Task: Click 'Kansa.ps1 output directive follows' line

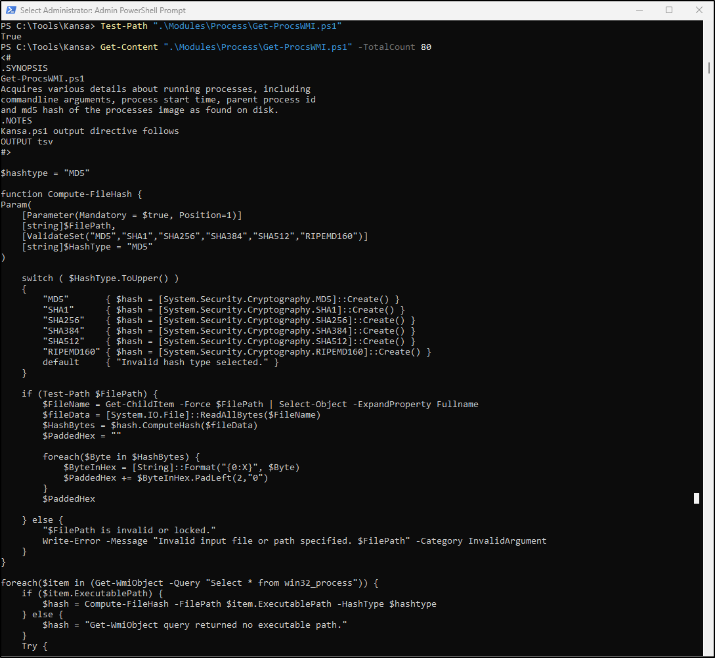Action: [90, 131]
